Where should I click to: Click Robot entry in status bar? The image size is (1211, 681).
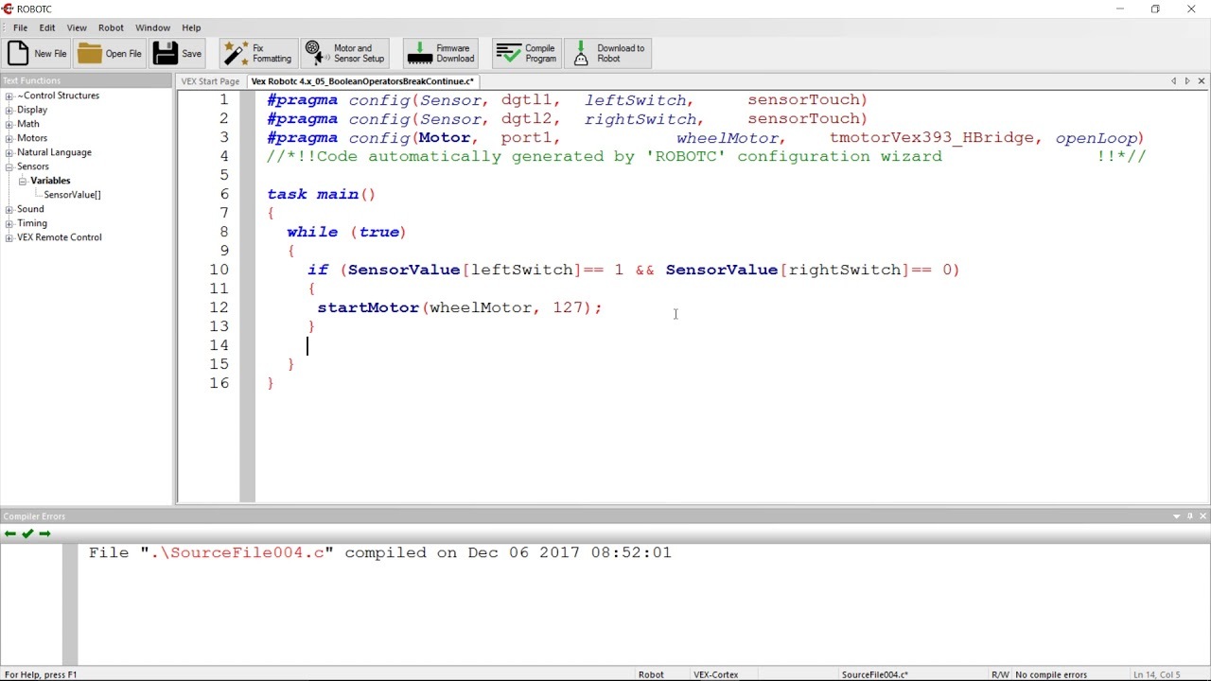click(x=651, y=674)
